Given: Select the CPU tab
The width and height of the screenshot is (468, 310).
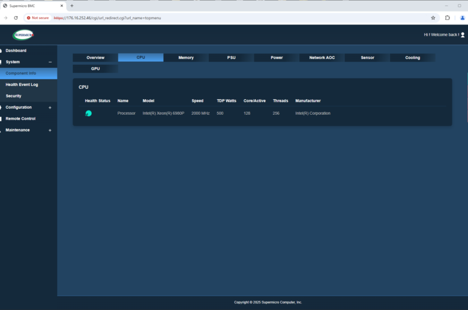Looking at the screenshot, I should [140, 58].
